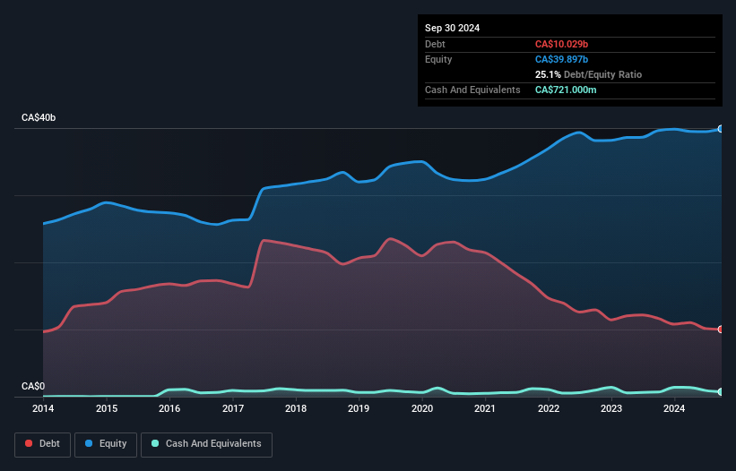
Task: Click the teal Cash And Equivalents legend dot
Action: (155, 443)
